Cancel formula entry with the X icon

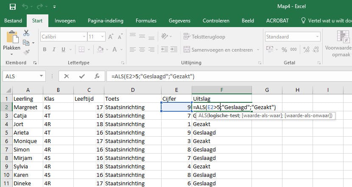(67, 76)
